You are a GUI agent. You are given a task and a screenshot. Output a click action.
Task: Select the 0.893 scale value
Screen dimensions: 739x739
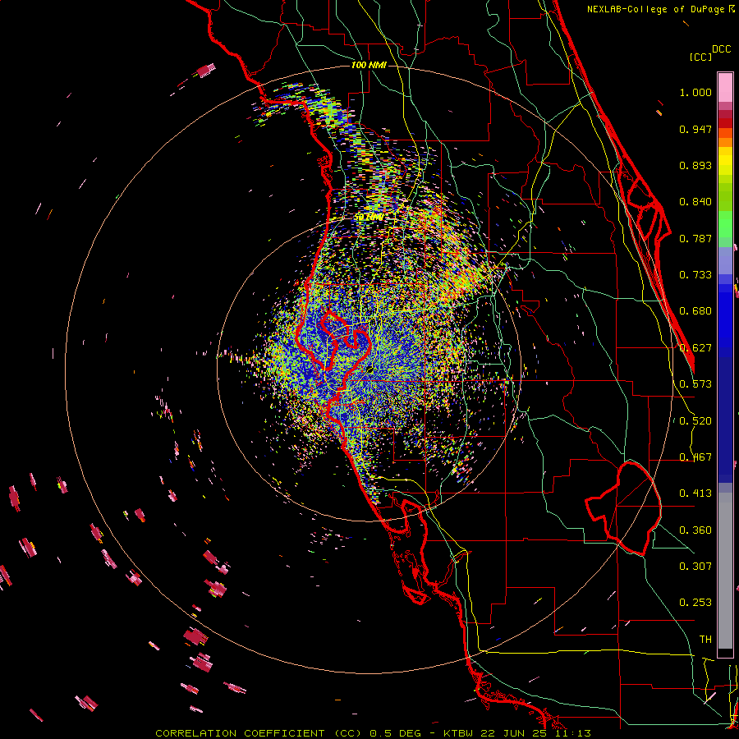(x=695, y=165)
